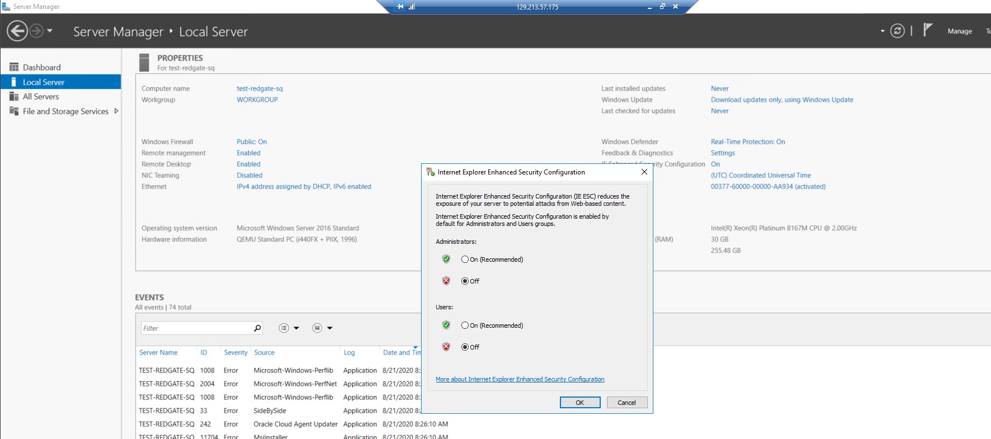
Task: Sort events by Log column
Action: pos(349,352)
